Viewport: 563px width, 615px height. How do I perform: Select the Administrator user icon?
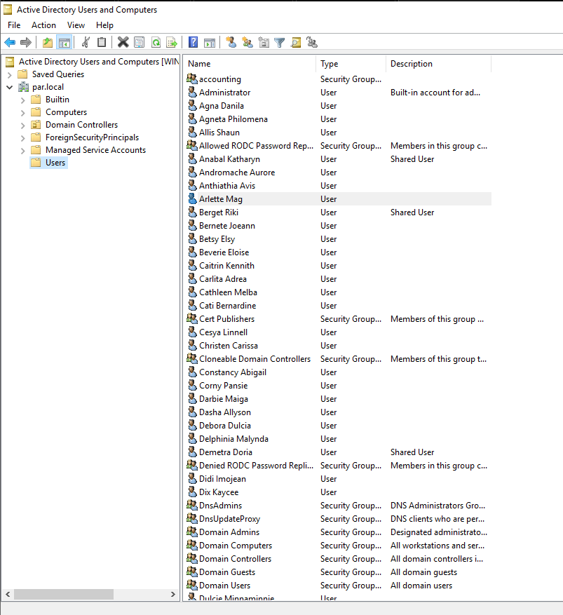coord(192,92)
